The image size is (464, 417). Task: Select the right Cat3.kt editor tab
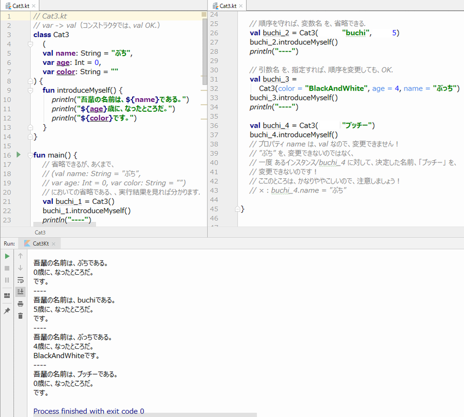[227, 6]
